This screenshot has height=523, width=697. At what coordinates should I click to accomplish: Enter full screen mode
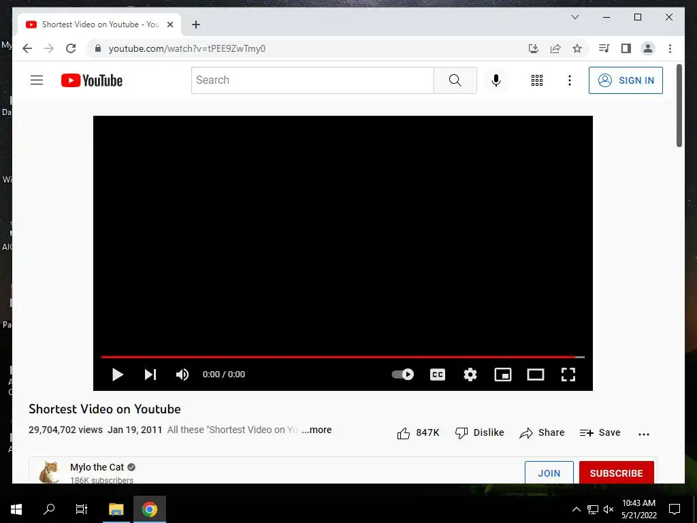568,375
